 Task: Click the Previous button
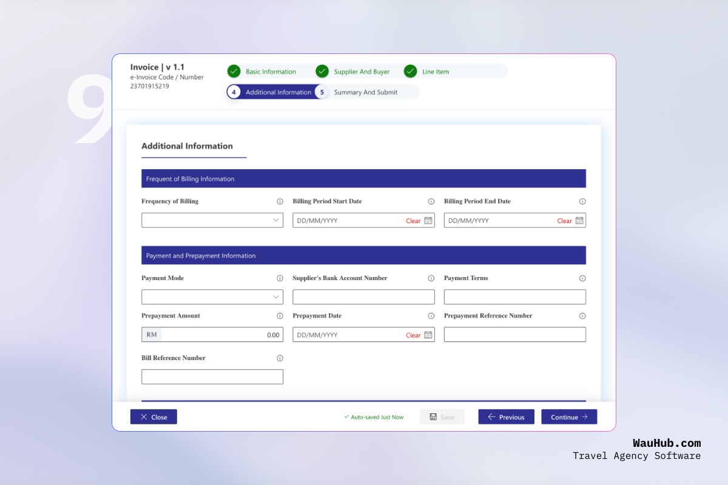(506, 416)
